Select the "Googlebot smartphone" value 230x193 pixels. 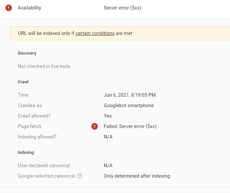129,105
